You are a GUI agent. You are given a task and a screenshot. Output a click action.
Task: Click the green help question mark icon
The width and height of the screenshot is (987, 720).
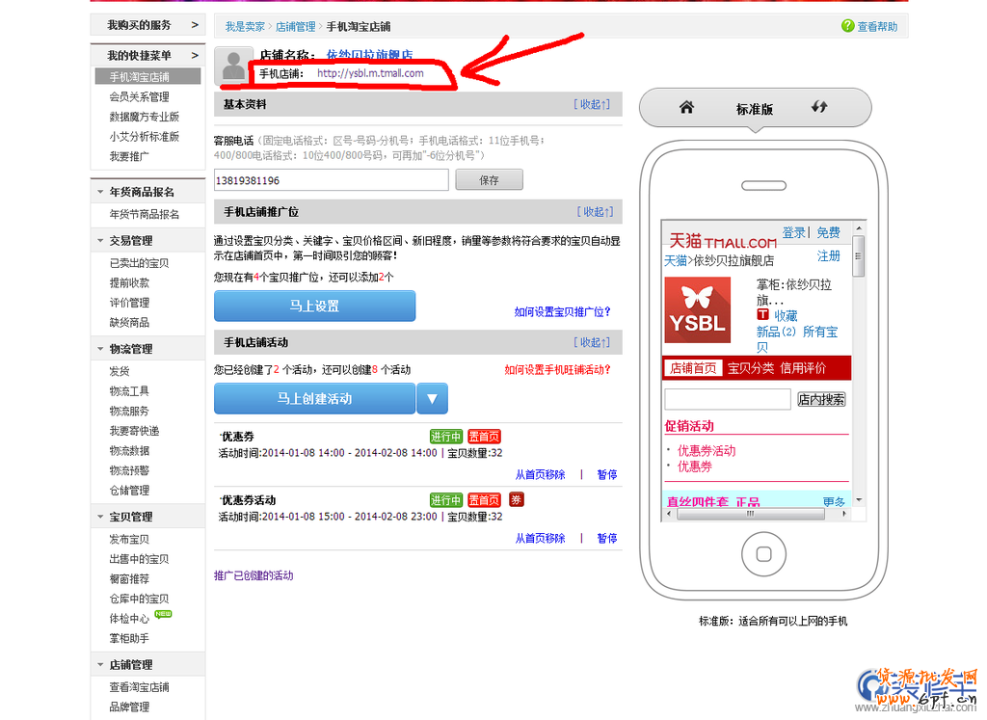pyautogui.click(x=848, y=26)
